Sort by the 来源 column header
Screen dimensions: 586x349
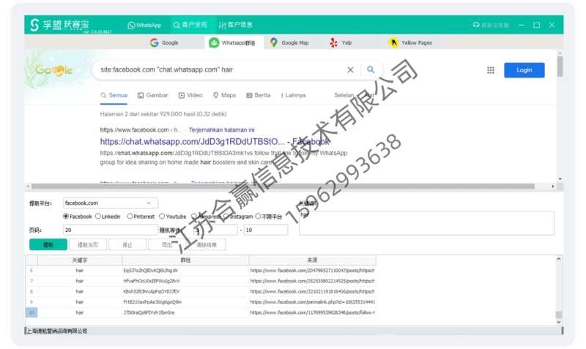coord(312,260)
